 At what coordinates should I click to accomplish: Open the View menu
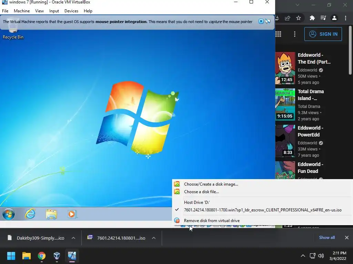(x=39, y=11)
